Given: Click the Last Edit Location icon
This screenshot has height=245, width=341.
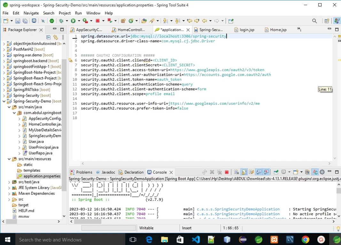Looking at the screenshot, I should coord(190,21).
